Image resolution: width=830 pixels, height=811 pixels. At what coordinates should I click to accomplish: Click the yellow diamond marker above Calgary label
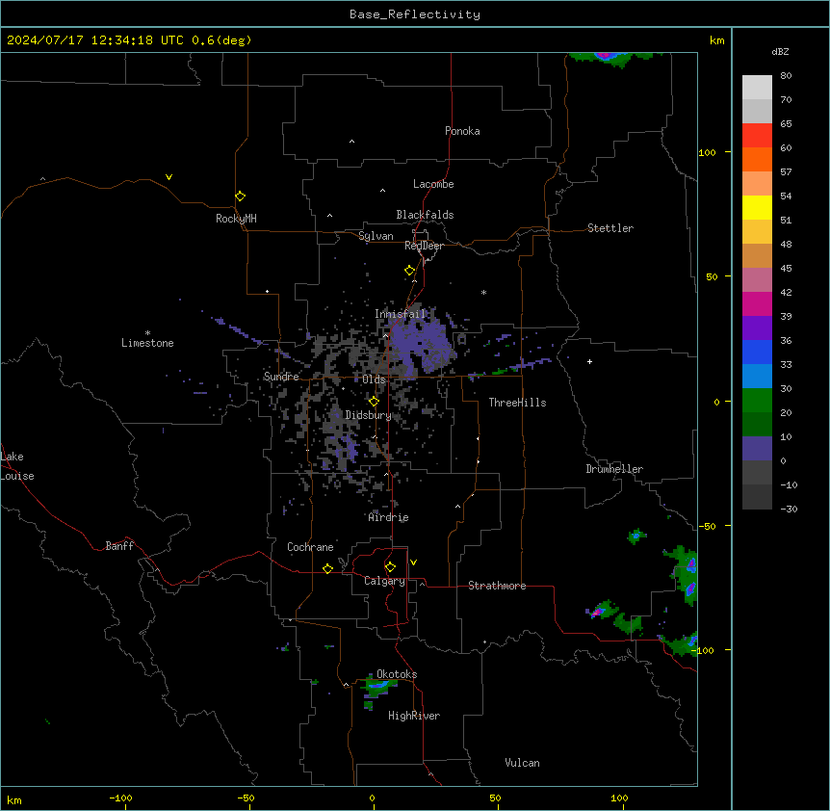coord(390,567)
